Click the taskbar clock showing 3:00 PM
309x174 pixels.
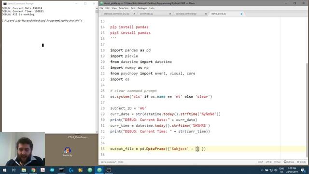pyautogui.click(x=292, y=170)
